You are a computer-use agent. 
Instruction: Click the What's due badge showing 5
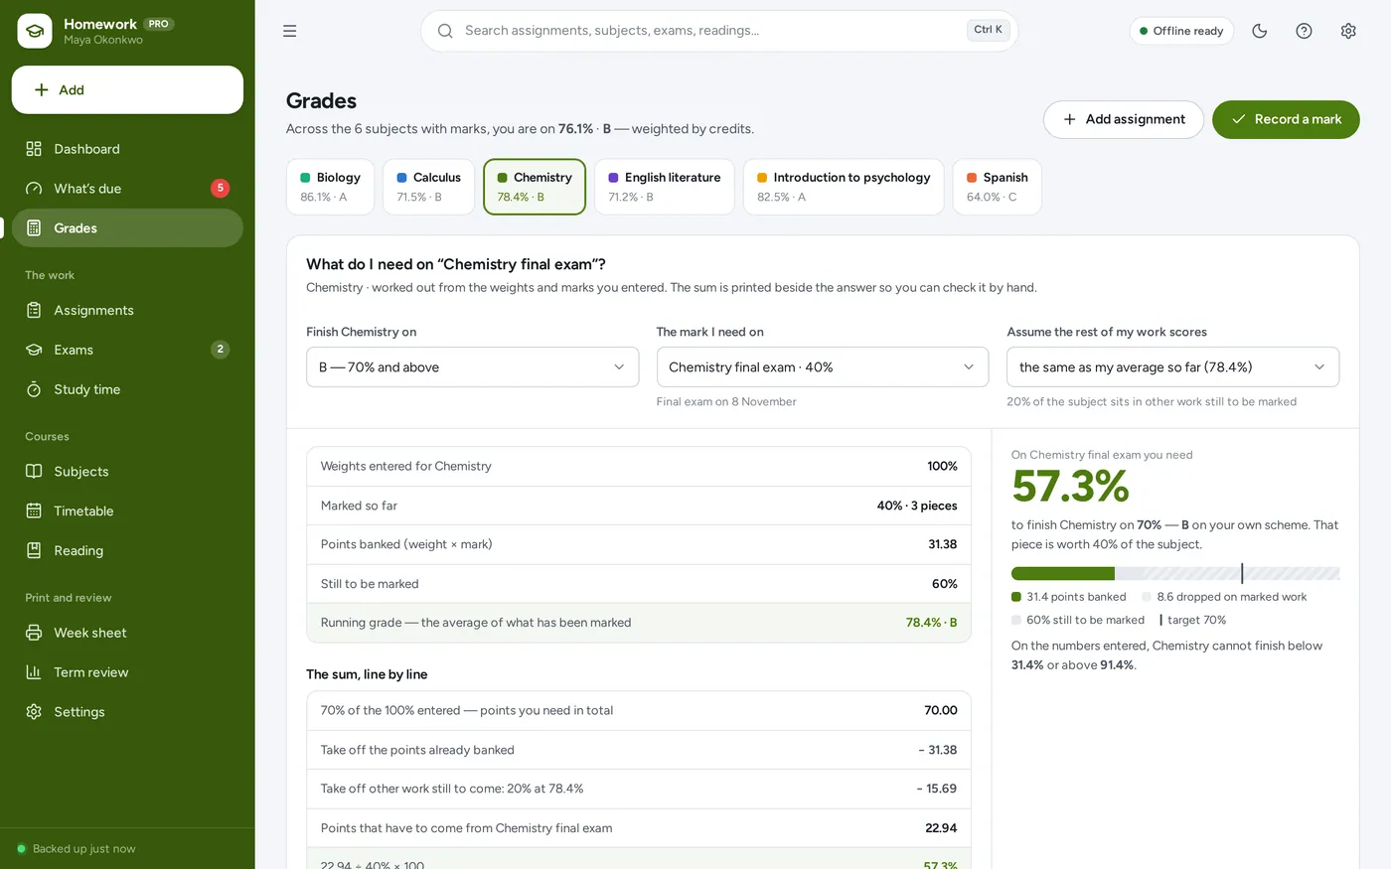click(221, 189)
